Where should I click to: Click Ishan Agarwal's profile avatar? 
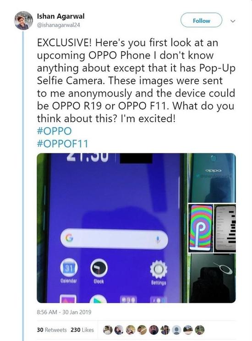coord(23,21)
